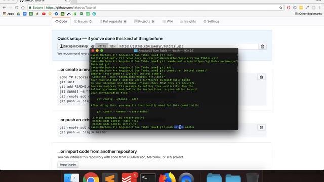This screenshot has width=324, height=182.
Task: Click the terminal window title bar
Action: (164, 51)
